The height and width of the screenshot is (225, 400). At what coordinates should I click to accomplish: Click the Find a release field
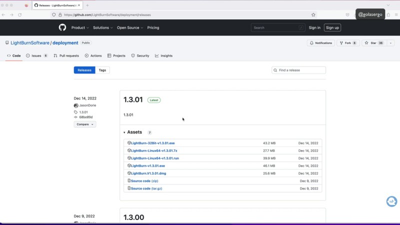click(x=299, y=70)
